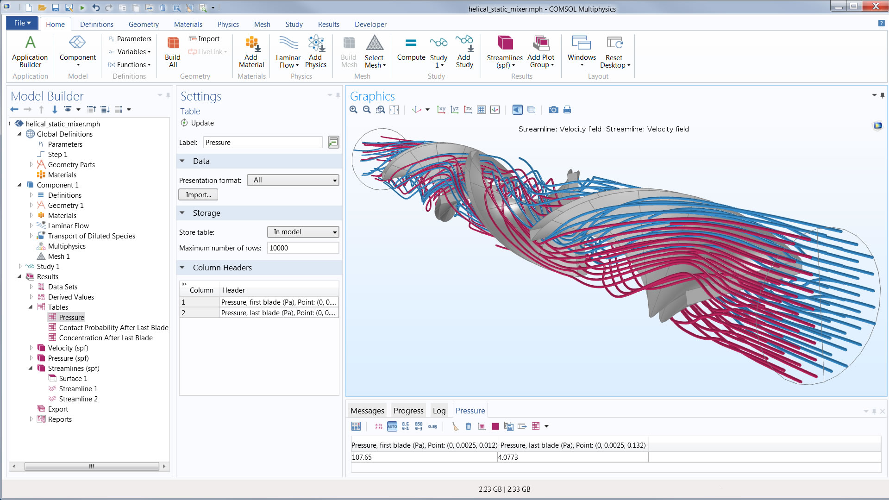Image resolution: width=889 pixels, height=500 pixels.
Task: Toggle the grid display in Graphics
Action: coord(482,110)
